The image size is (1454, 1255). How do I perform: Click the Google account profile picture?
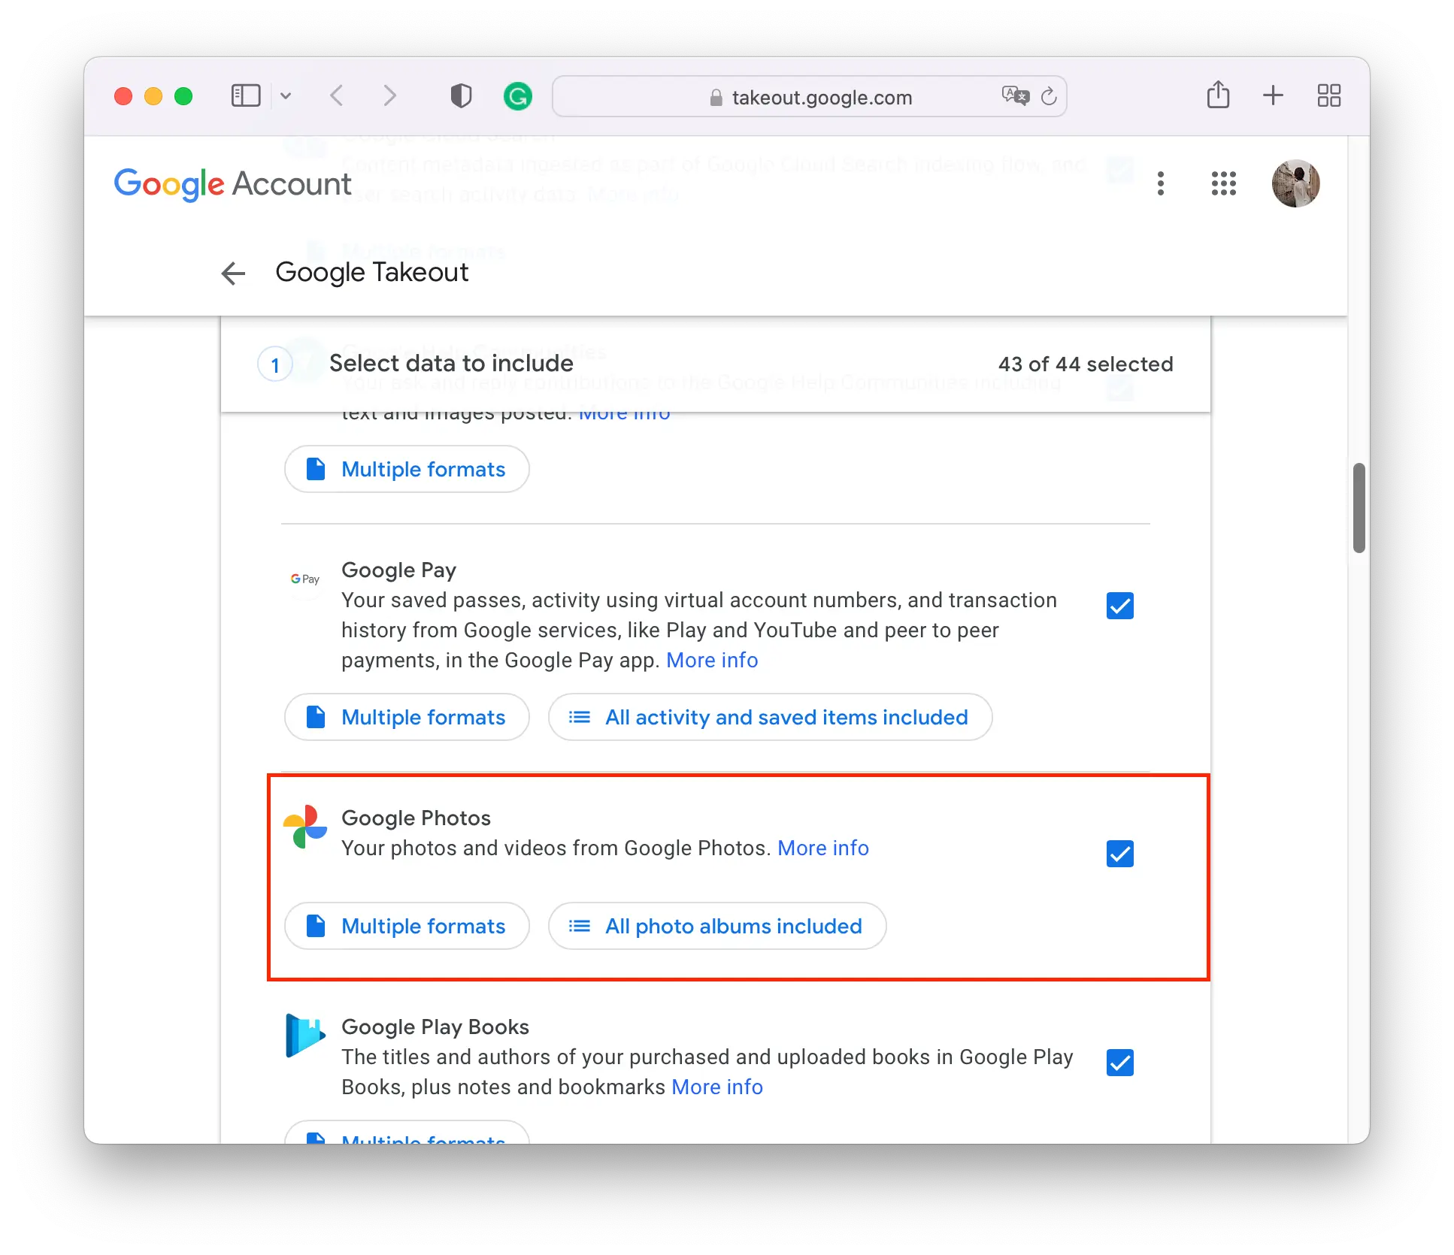(1295, 183)
